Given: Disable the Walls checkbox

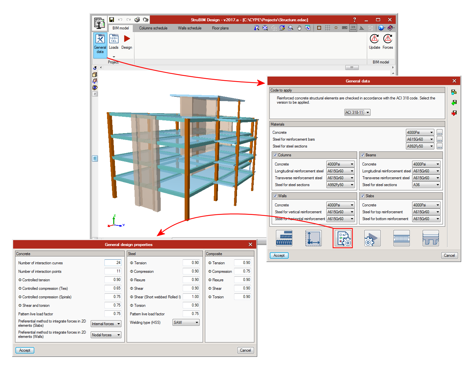Looking at the screenshot, I should (x=275, y=196).
